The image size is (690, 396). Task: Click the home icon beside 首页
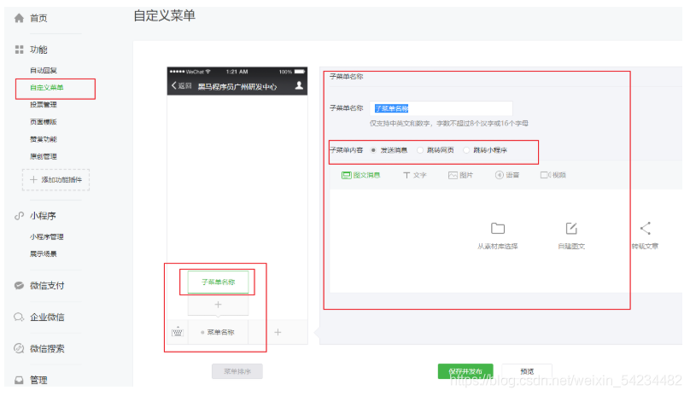[x=19, y=18]
